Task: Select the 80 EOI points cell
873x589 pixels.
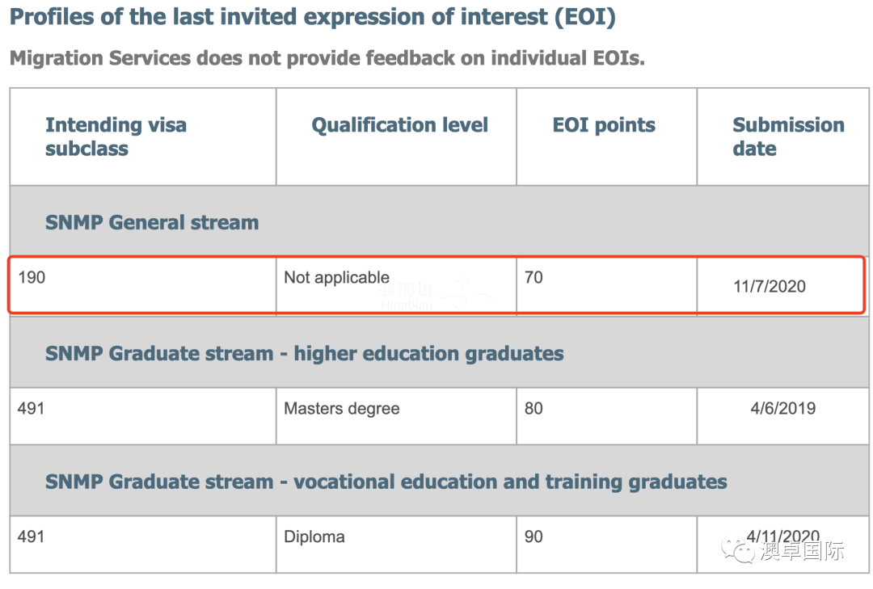Action: (x=607, y=416)
